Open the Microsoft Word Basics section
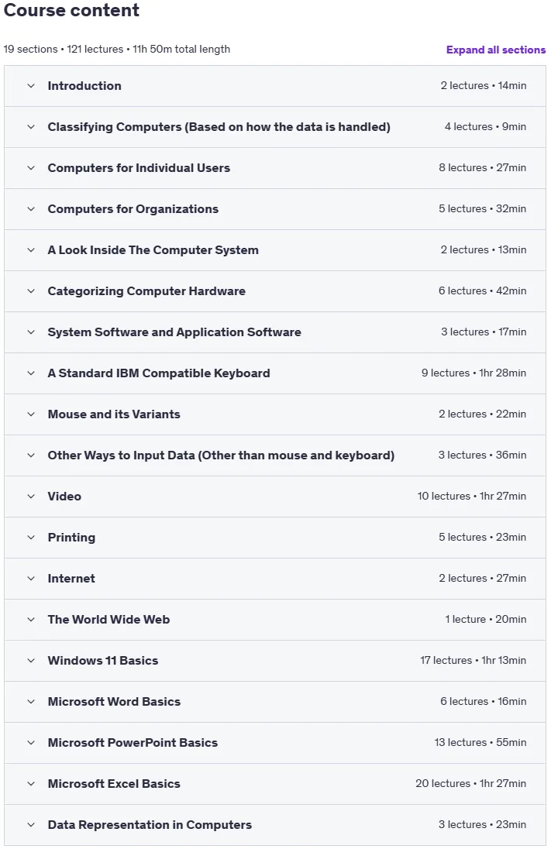 tap(114, 702)
